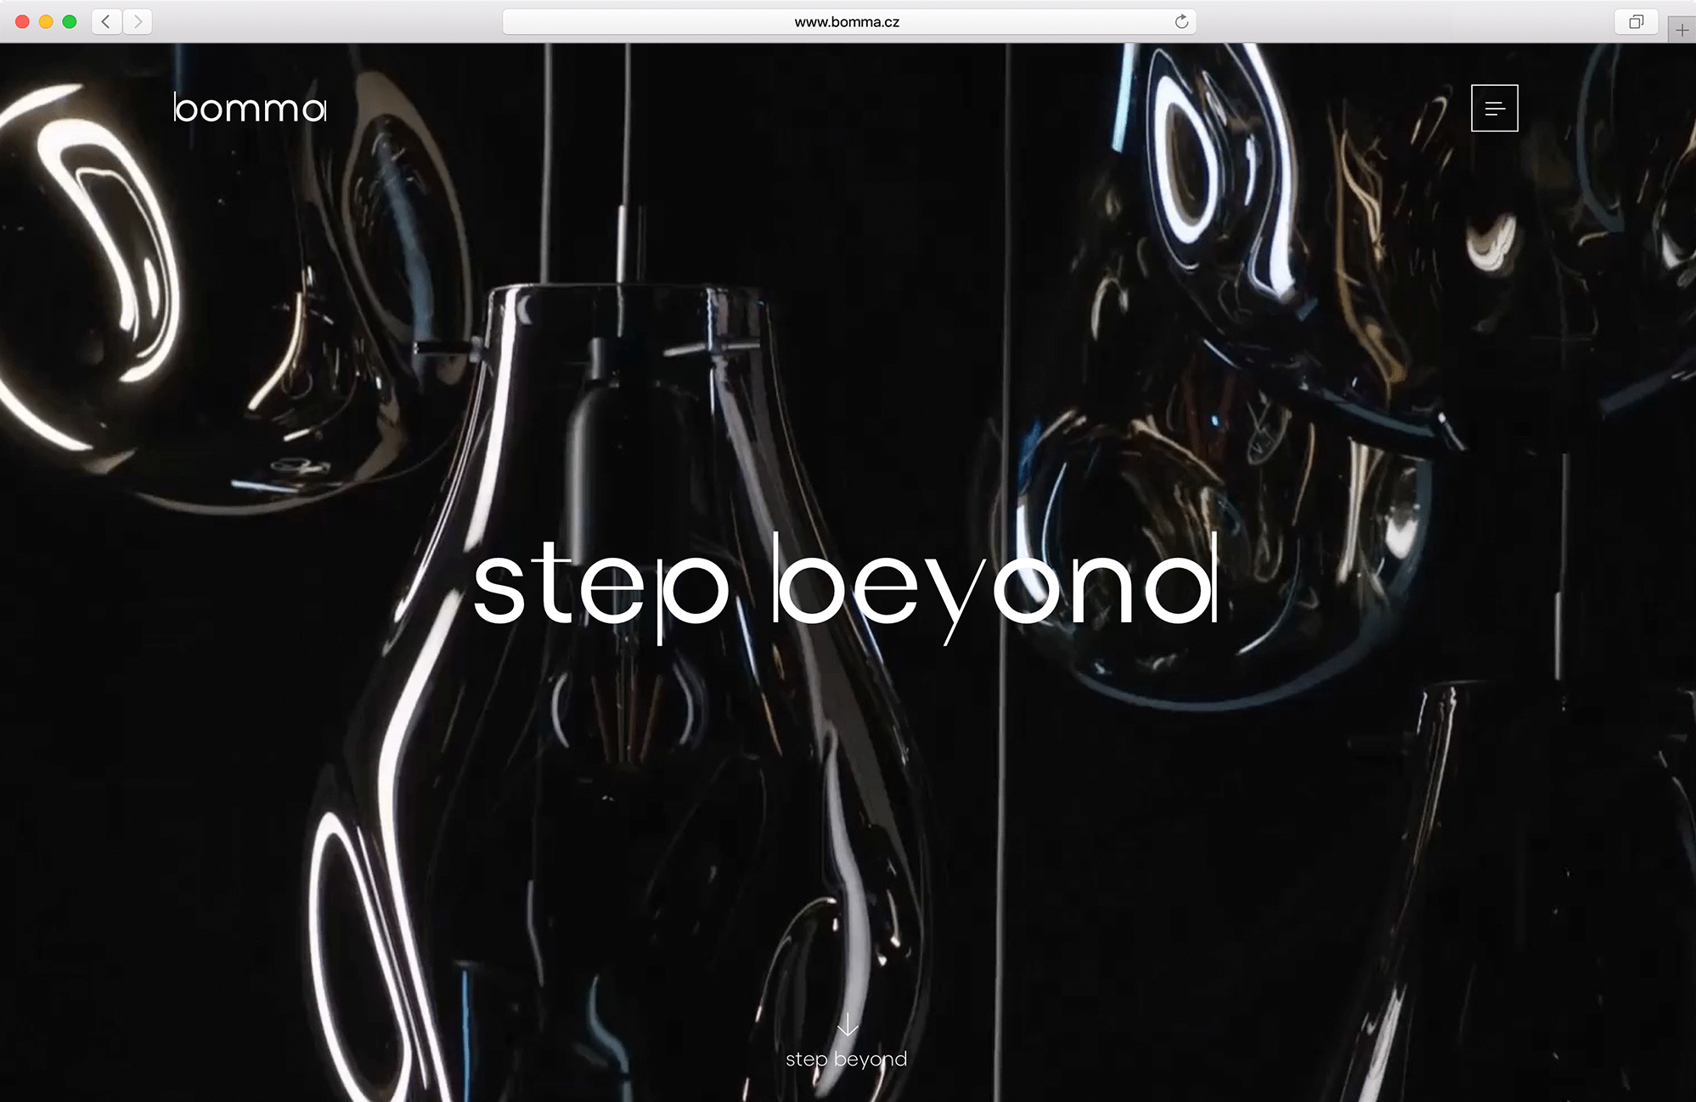1696x1102 pixels.
Task: Show all tabs with overview icon
Action: (1636, 22)
